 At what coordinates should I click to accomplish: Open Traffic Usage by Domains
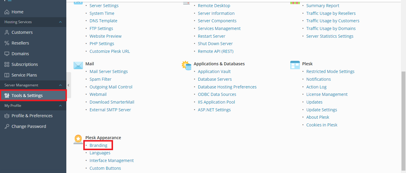coord(331,28)
